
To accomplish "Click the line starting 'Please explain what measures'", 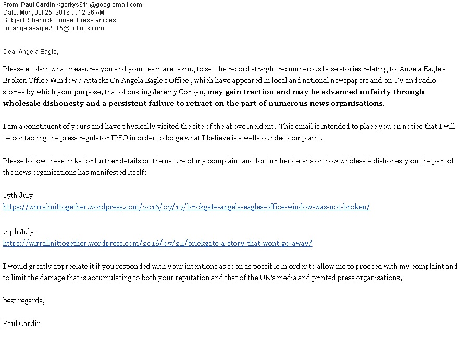I will point(156,69).
